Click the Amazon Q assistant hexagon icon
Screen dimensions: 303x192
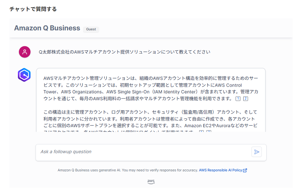(24, 75)
